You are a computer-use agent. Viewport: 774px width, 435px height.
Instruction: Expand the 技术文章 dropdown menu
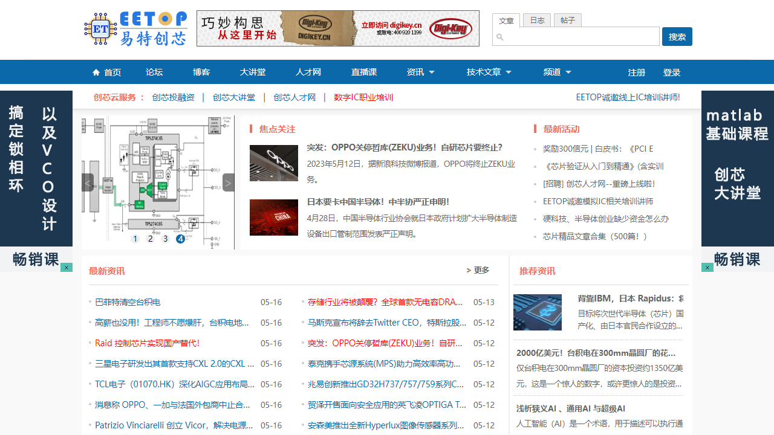coord(489,72)
